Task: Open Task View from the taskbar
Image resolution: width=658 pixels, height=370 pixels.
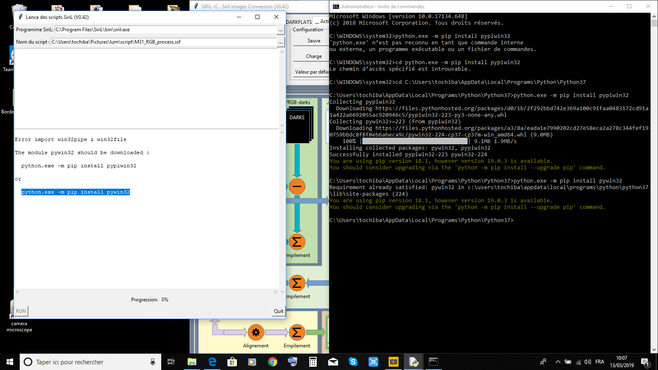Action: click(x=171, y=362)
